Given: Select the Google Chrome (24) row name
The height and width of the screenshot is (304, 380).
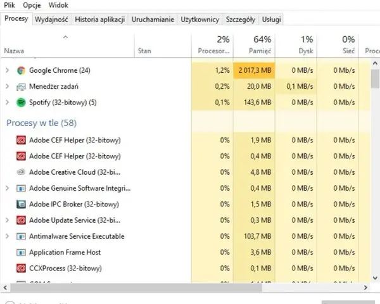Looking at the screenshot, I should point(60,70).
